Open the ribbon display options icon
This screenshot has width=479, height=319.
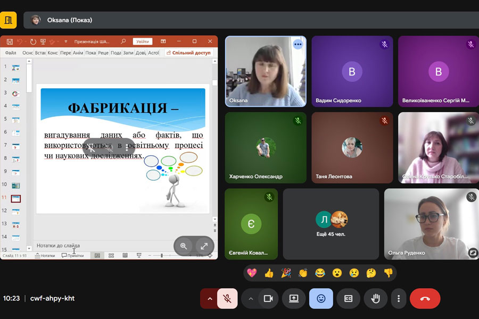click(x=163, y=41)
